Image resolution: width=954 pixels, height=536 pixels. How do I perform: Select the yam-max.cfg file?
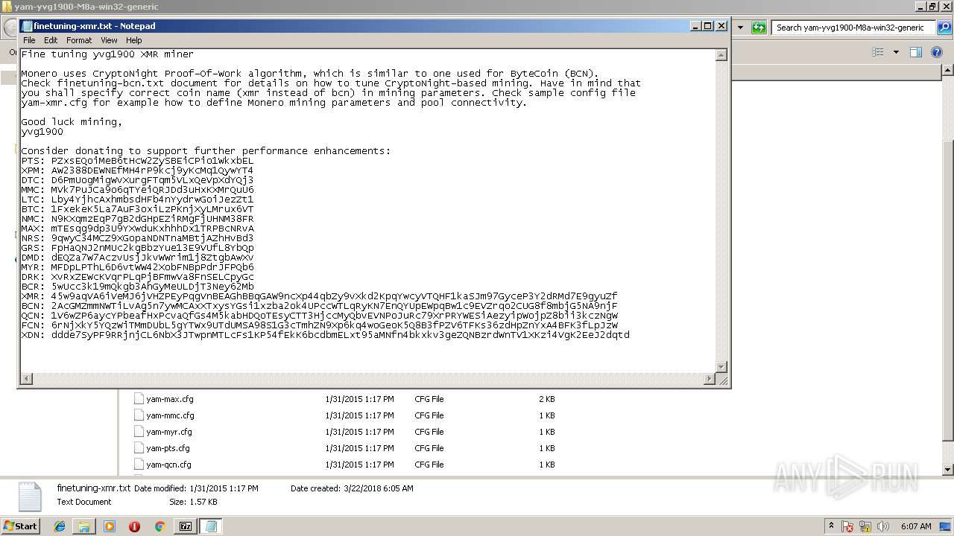[x=170, y=399]
